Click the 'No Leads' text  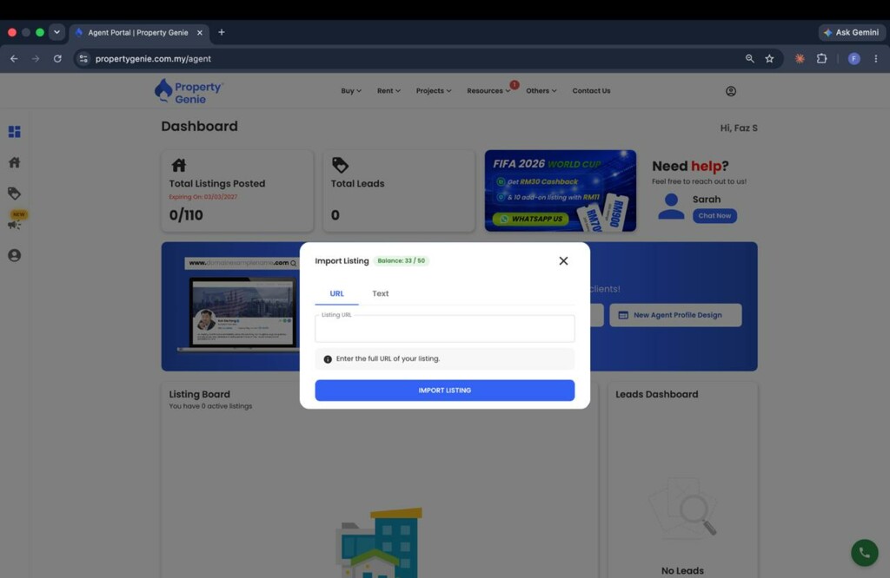point(682,571)
